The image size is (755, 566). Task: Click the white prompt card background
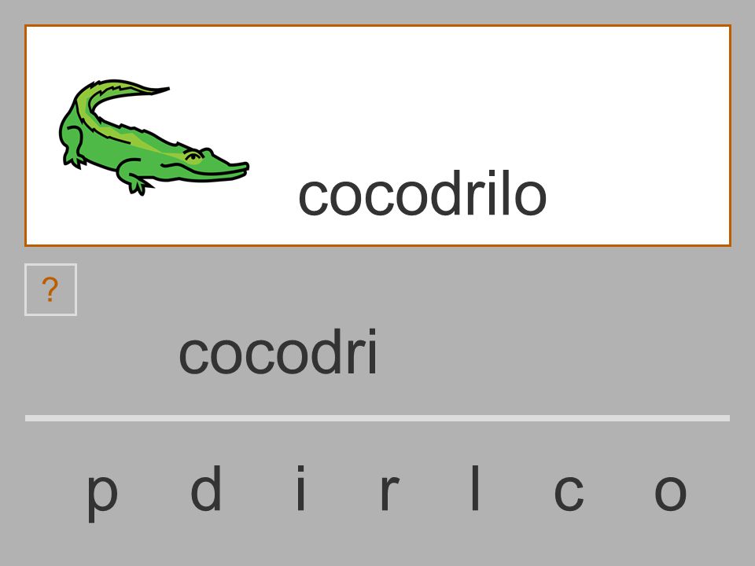[378, 136]
